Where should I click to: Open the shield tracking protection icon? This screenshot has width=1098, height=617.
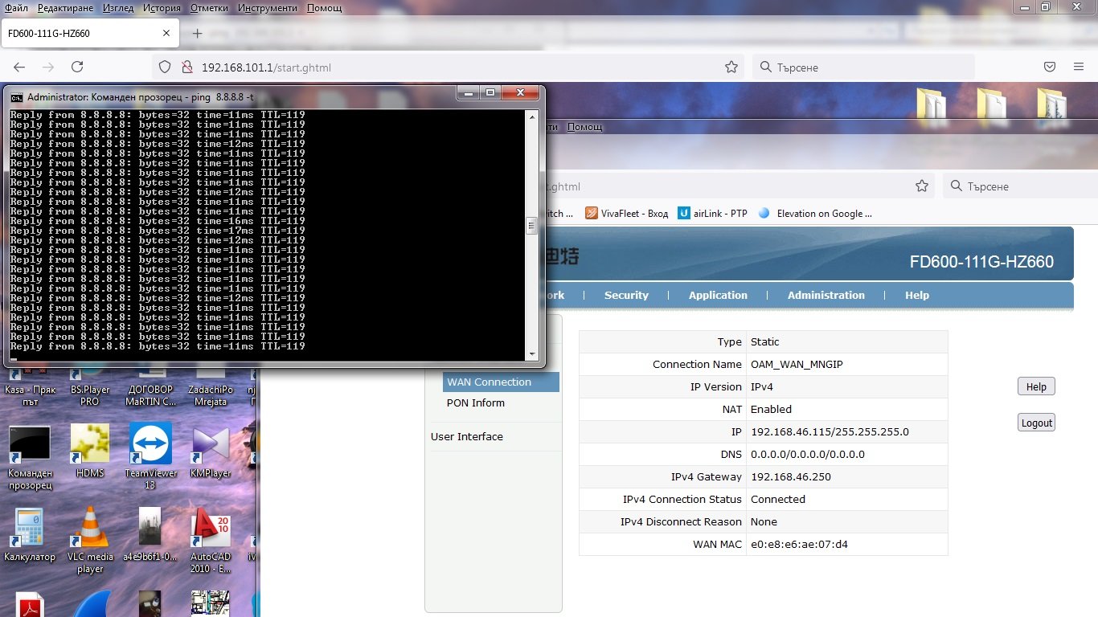click(165, 67)
